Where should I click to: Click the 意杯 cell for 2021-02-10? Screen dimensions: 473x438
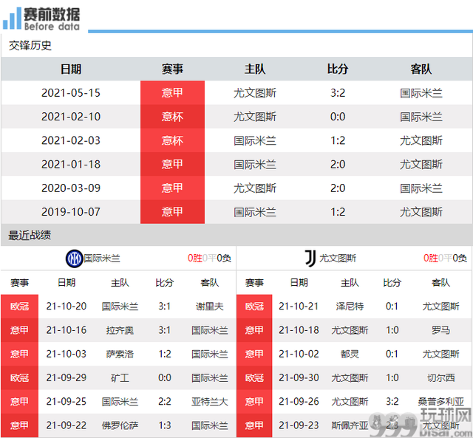(172, 117)
